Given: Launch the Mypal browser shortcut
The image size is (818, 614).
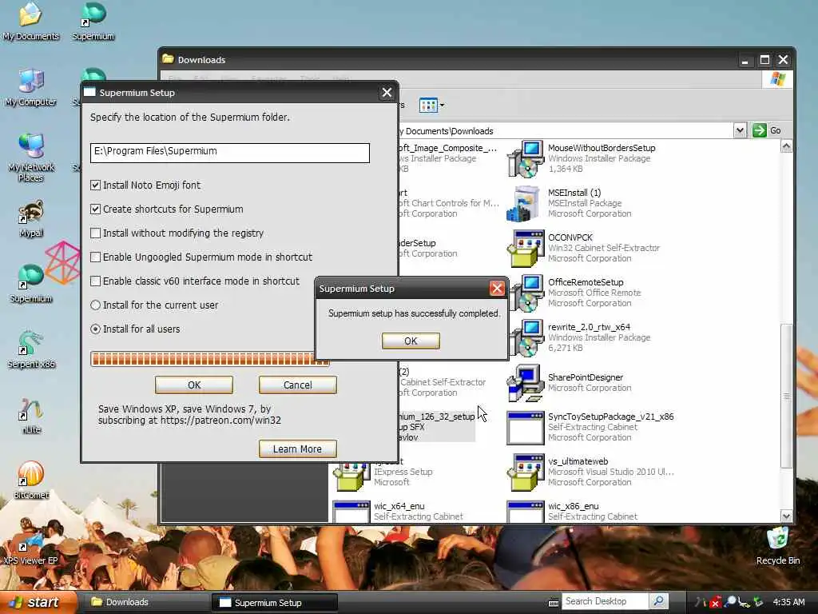Looking at the screenshot, I should pyautogui.click(x=31, y=217).
